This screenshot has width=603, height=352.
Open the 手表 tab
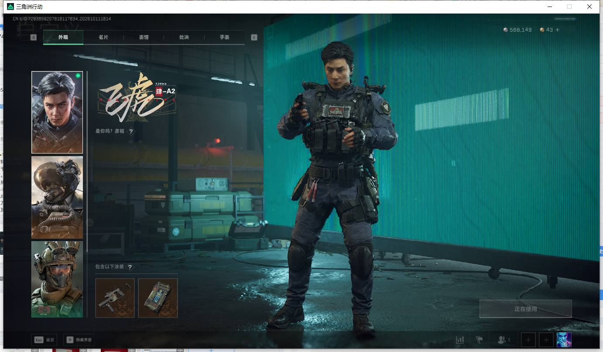pyautogui.click(x=225, y=38)
